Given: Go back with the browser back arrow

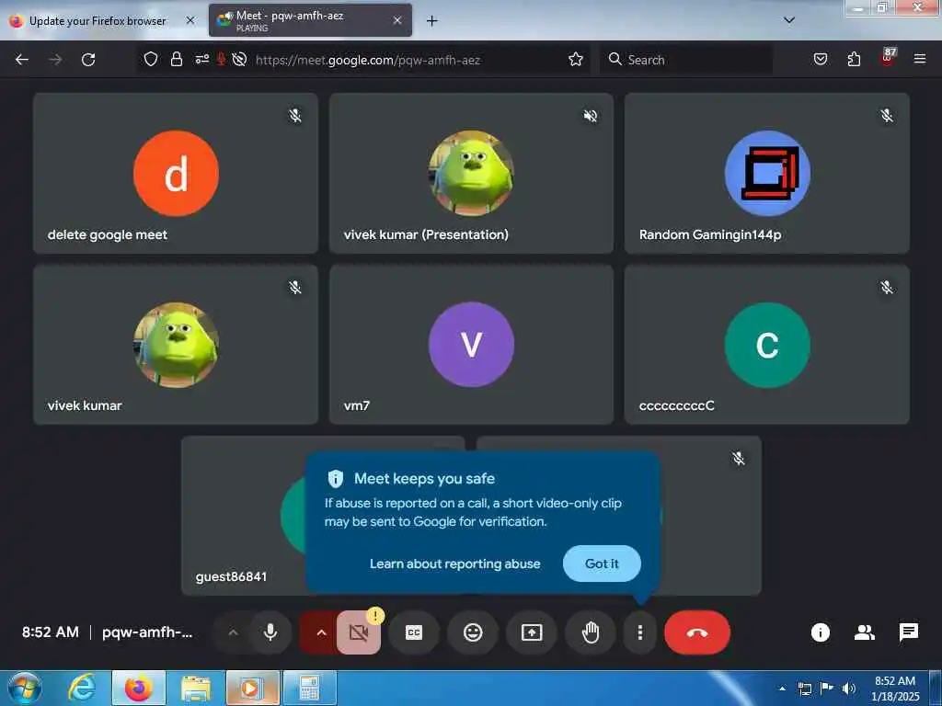Looking at the screenshot, I should (22, 60).
